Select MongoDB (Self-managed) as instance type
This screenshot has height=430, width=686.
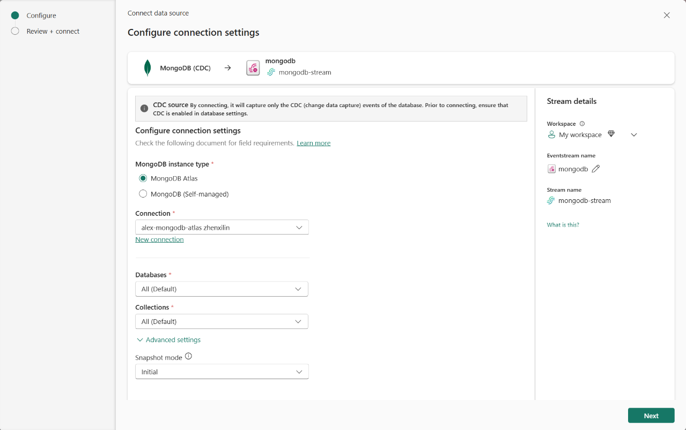pos(143,193)
